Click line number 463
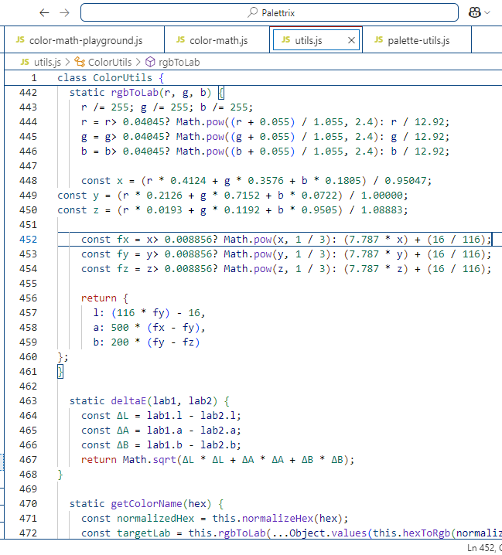 28,401
